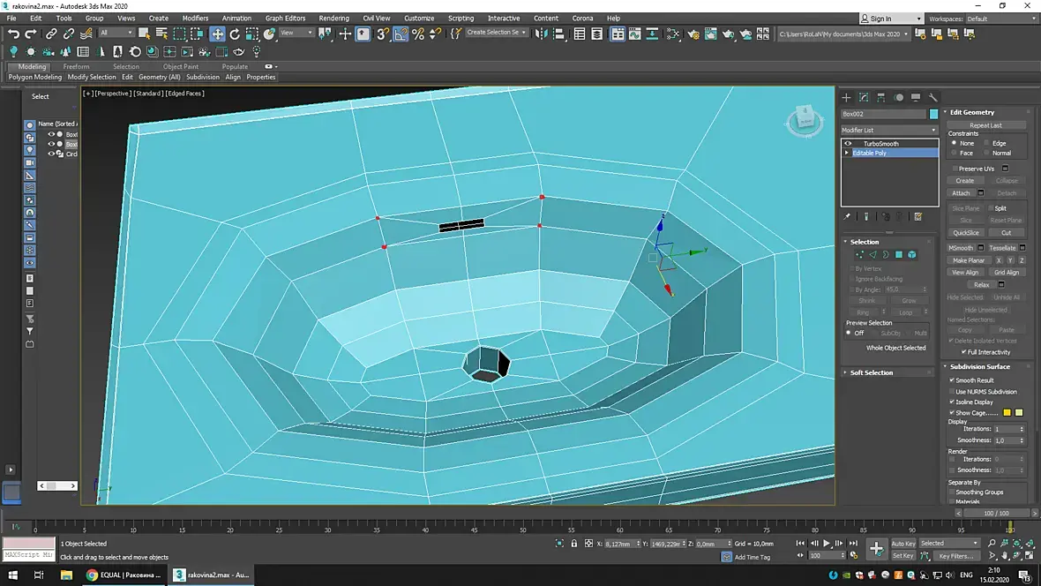Image resolution: width=1041 pixels, height=586 pixels.
Task: Uncheck the Isoline Display option
Action: pos(952,402)
